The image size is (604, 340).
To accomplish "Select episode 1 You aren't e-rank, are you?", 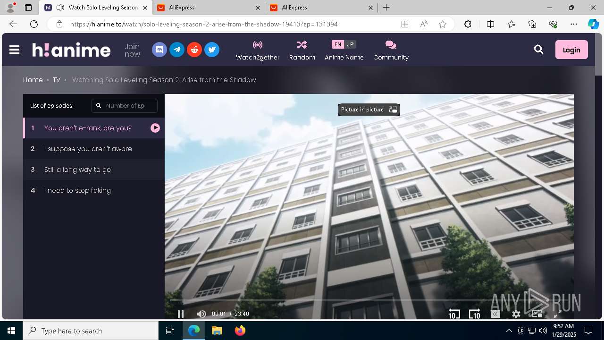I will 94,128.
